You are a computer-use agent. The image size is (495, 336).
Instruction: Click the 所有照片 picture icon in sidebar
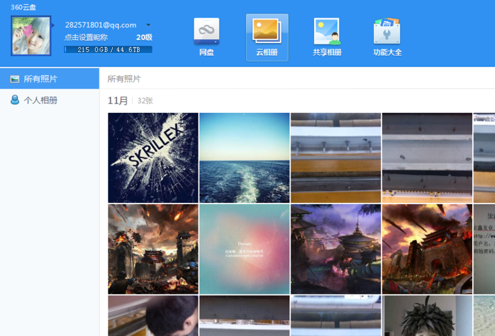click(x=15, y=79)
